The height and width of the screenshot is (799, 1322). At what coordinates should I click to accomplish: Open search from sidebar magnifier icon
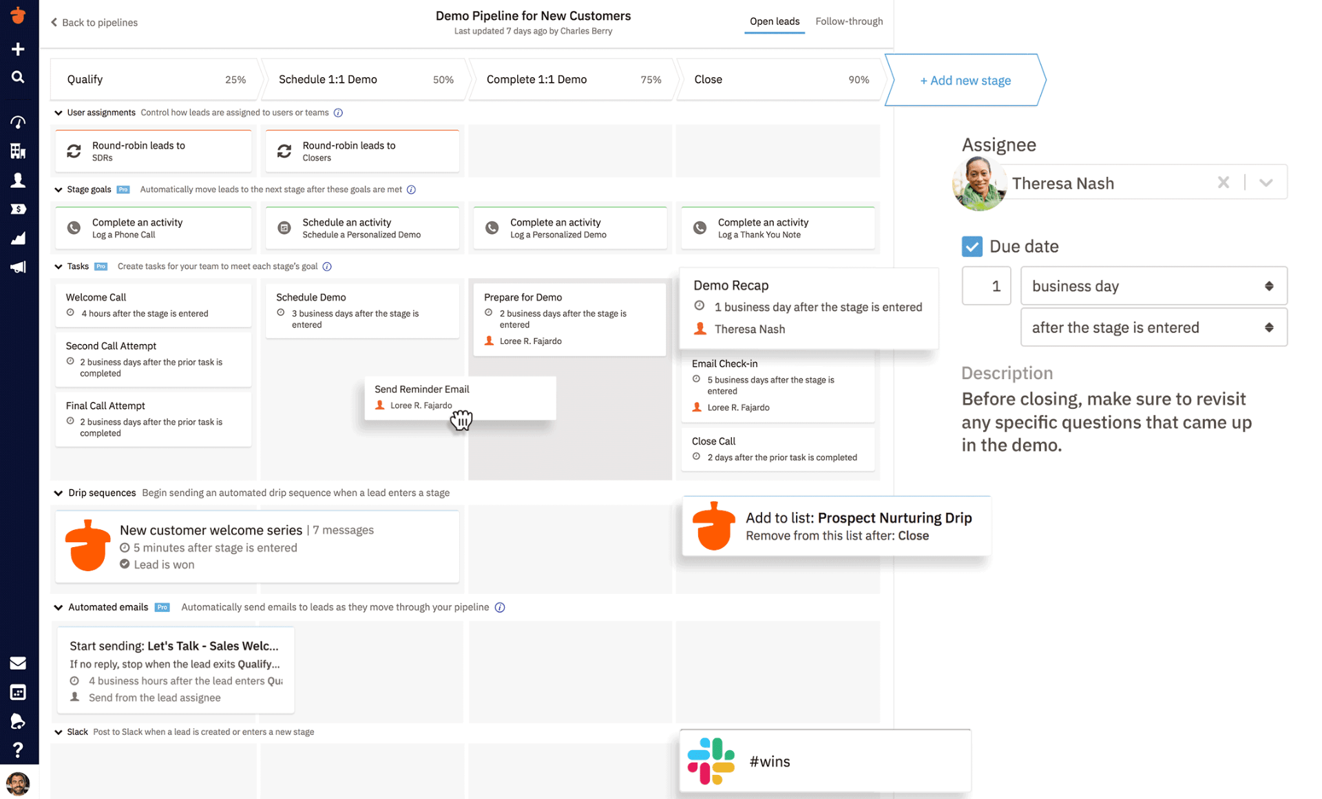pyautogui.click(x=18, y=77)
